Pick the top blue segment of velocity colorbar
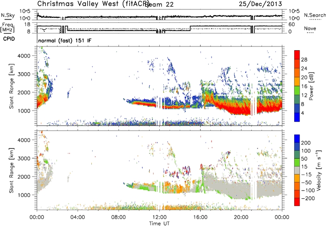The image size is (326, 226). 297,139
